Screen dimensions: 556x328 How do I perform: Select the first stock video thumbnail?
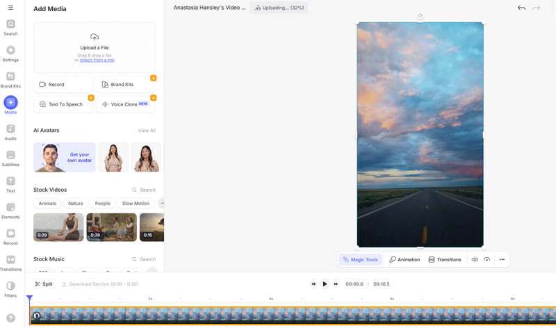[58, 227]
